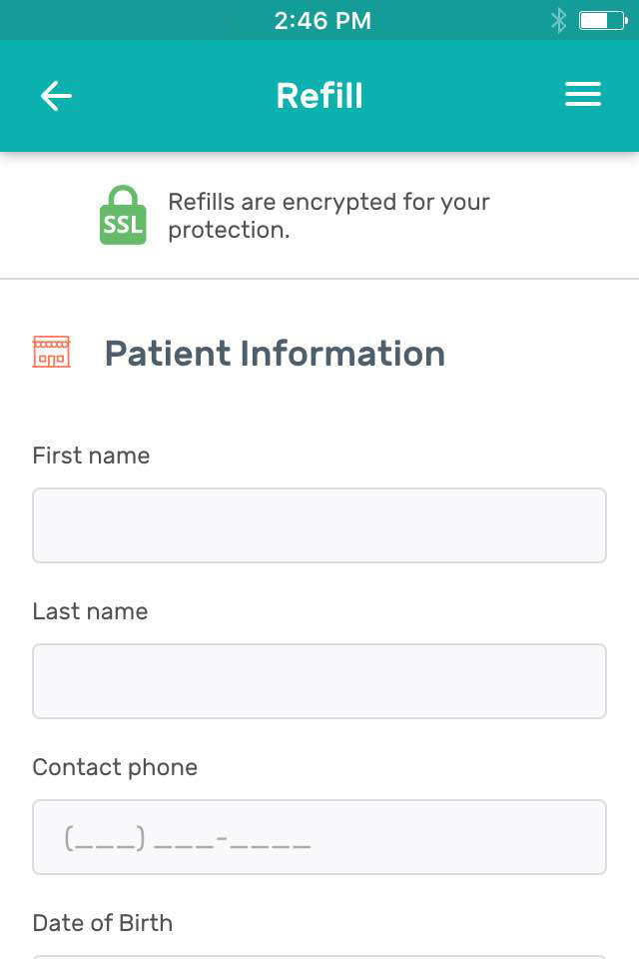Tap the Date of Birth field

click(319, 954)
